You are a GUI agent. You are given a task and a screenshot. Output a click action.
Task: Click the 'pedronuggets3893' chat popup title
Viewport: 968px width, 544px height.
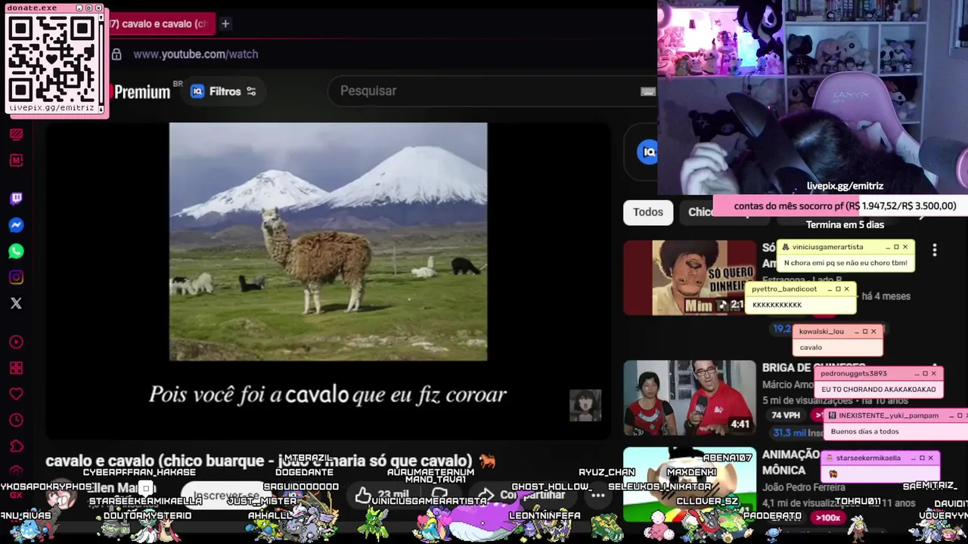point(854,373)
